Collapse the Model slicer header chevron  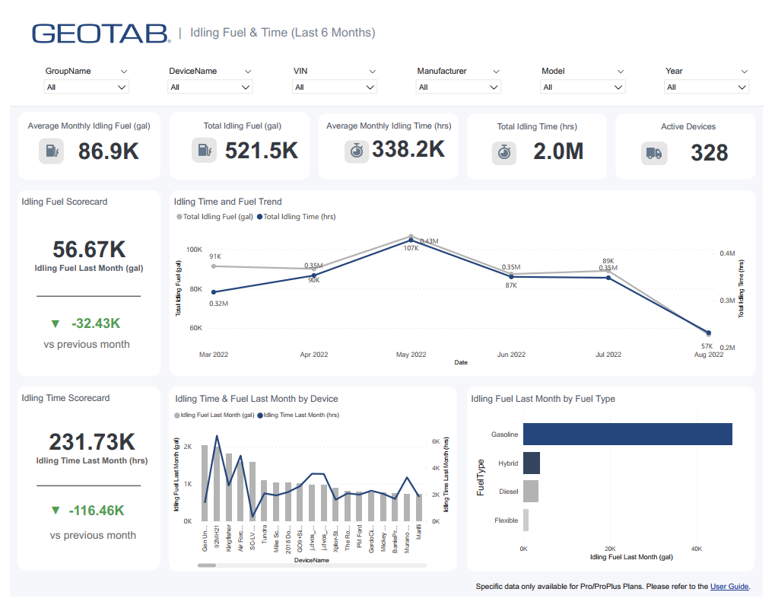[x=621, y=72]
